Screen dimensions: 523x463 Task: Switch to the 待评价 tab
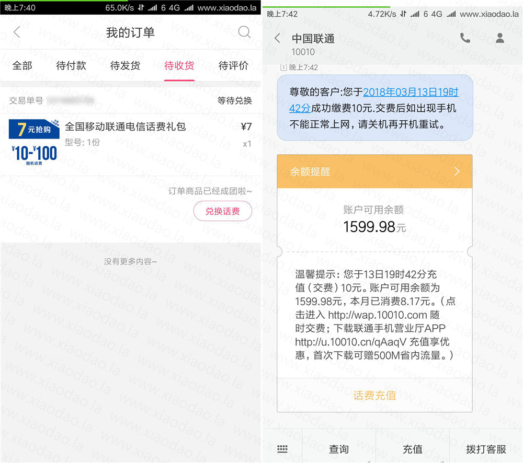coord(233,66)
